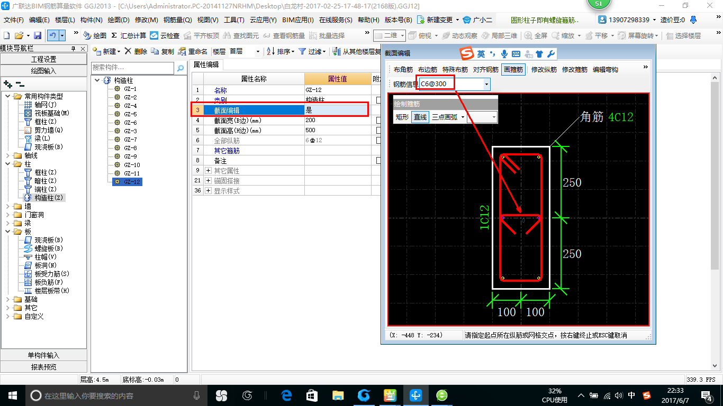
Task: Expand 其它属性 property row
Action: 208,171
